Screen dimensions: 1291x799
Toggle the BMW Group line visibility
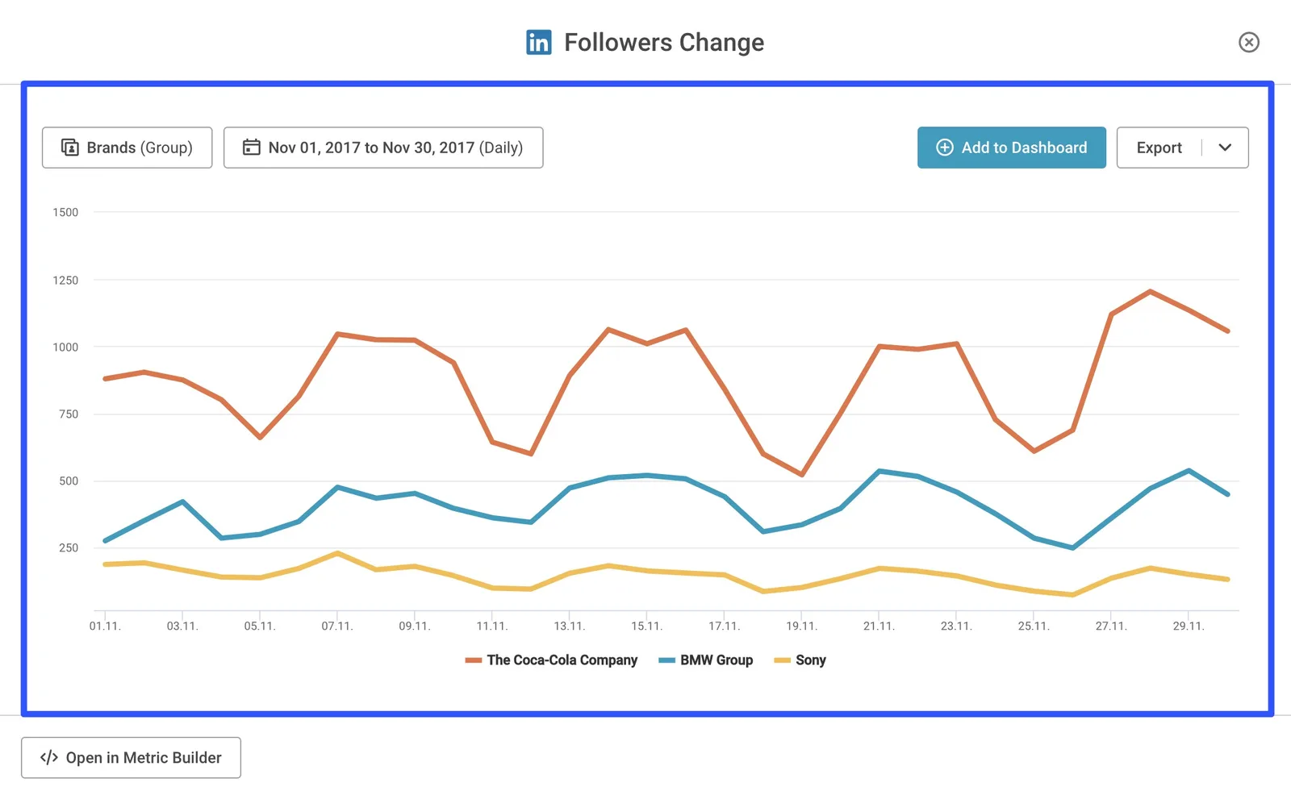(x=717, y=660)
